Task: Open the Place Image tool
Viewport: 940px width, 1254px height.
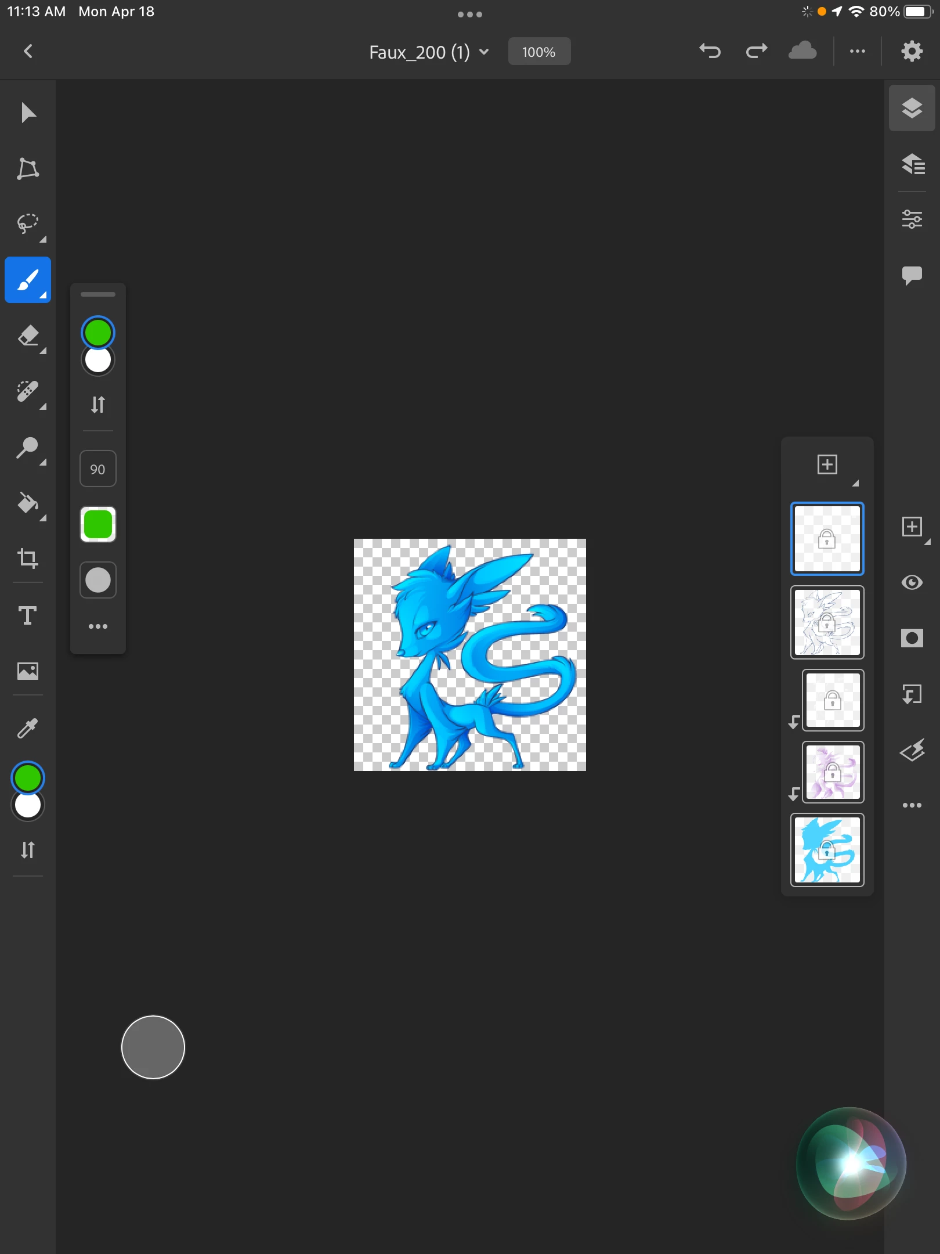Action: [x=28, y=671]
